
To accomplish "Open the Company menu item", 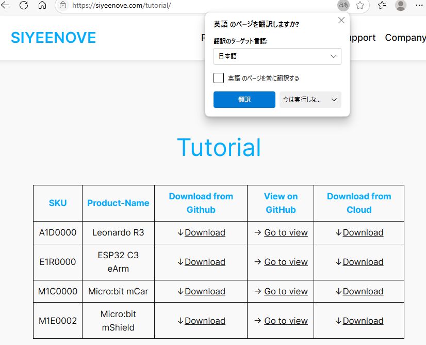I will pyautogui.click(x=405, y=38).
